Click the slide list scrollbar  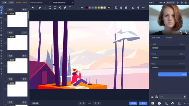point(29,15)
